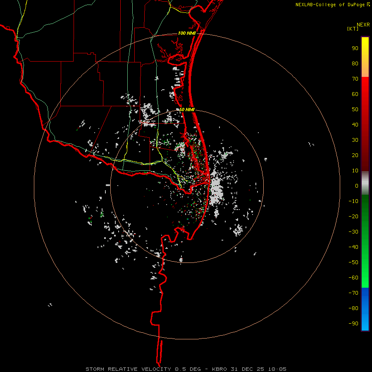Click the 0 value on the velocity scale
The image size is (372, 372).
click(x=357, y=186)
